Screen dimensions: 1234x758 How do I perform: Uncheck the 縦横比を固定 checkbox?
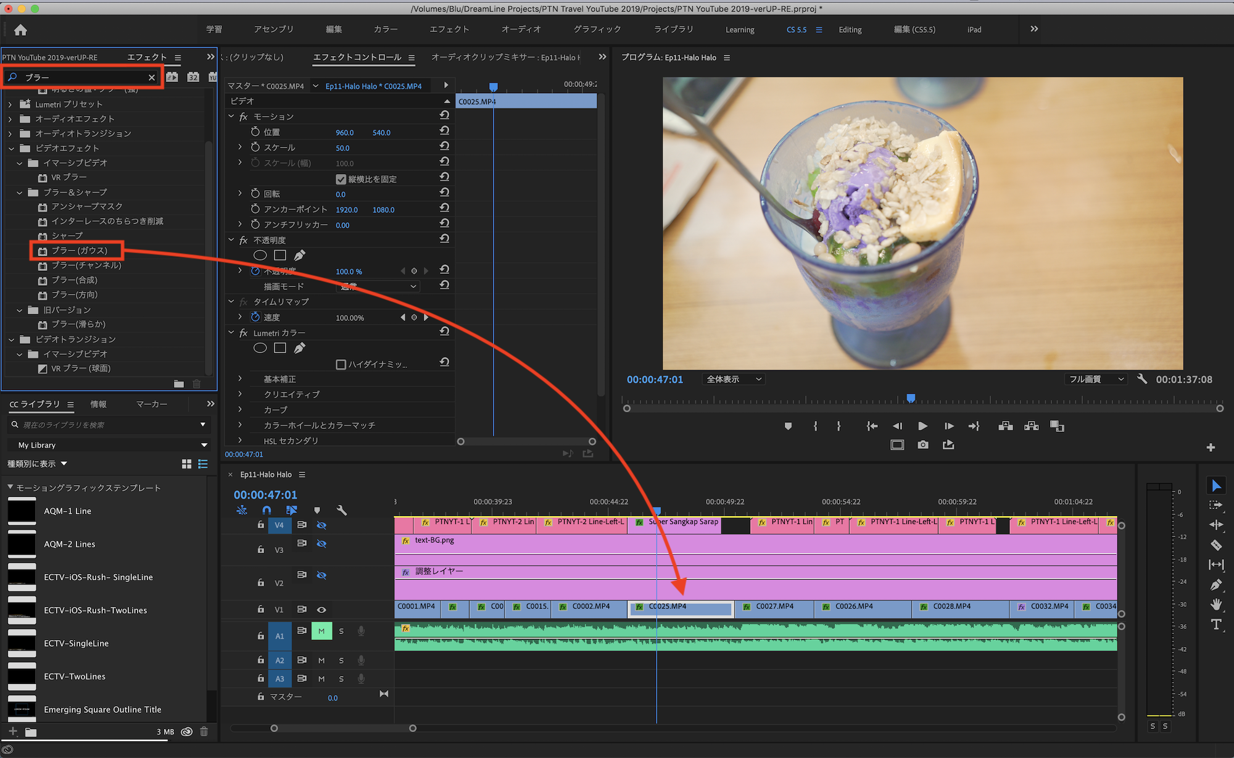pos(341,179)
